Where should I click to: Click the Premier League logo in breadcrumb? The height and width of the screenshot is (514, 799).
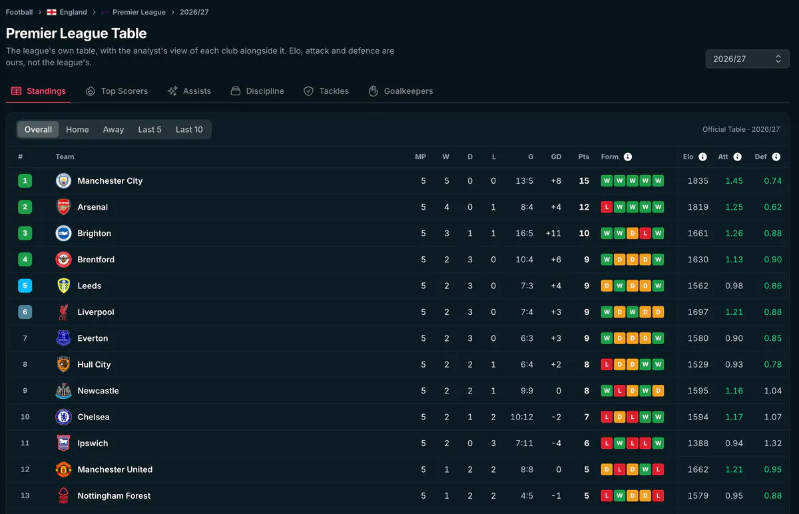coord(105,12)
